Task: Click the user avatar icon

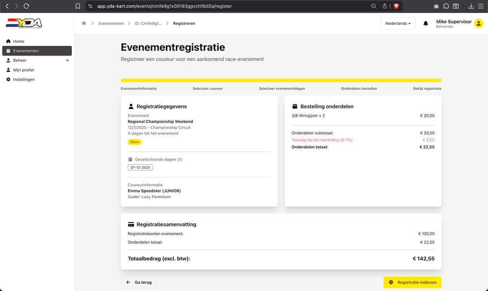Action: [479, 23]
